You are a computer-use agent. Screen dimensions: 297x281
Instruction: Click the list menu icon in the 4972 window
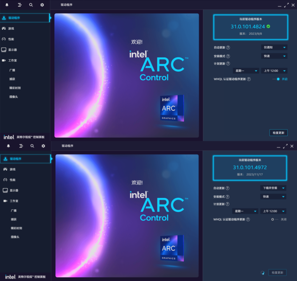21,146
